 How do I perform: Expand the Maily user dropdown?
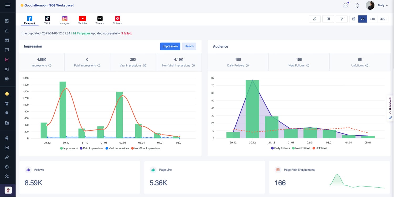(383, 5)
